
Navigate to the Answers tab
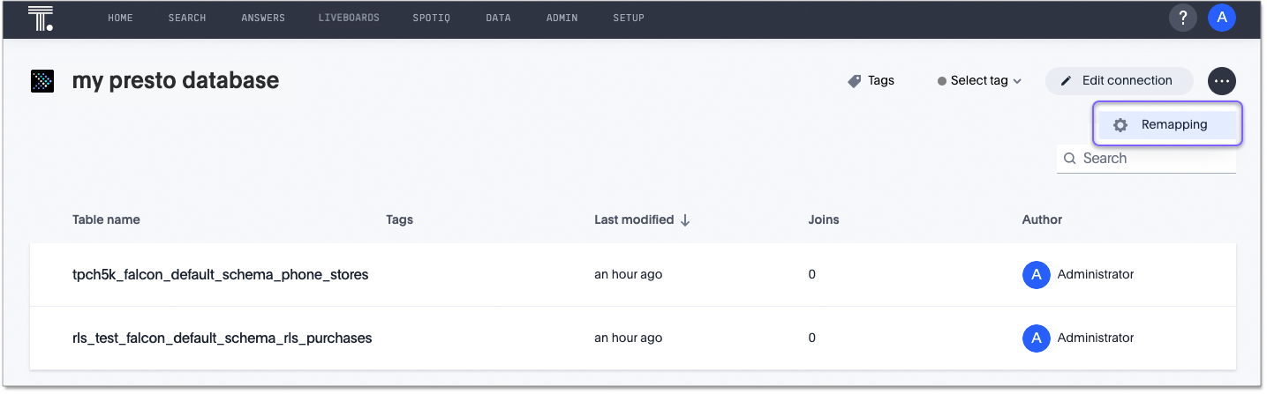262,19
